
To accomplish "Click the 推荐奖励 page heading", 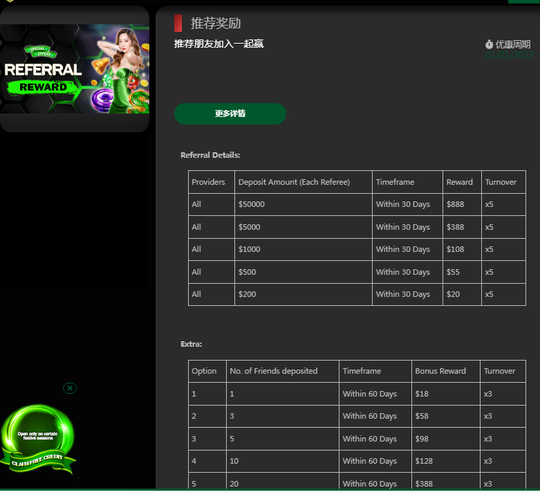I will [216, 24].
